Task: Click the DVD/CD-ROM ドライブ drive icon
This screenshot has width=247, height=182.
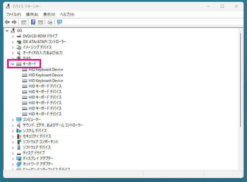Action: [19, 36]
